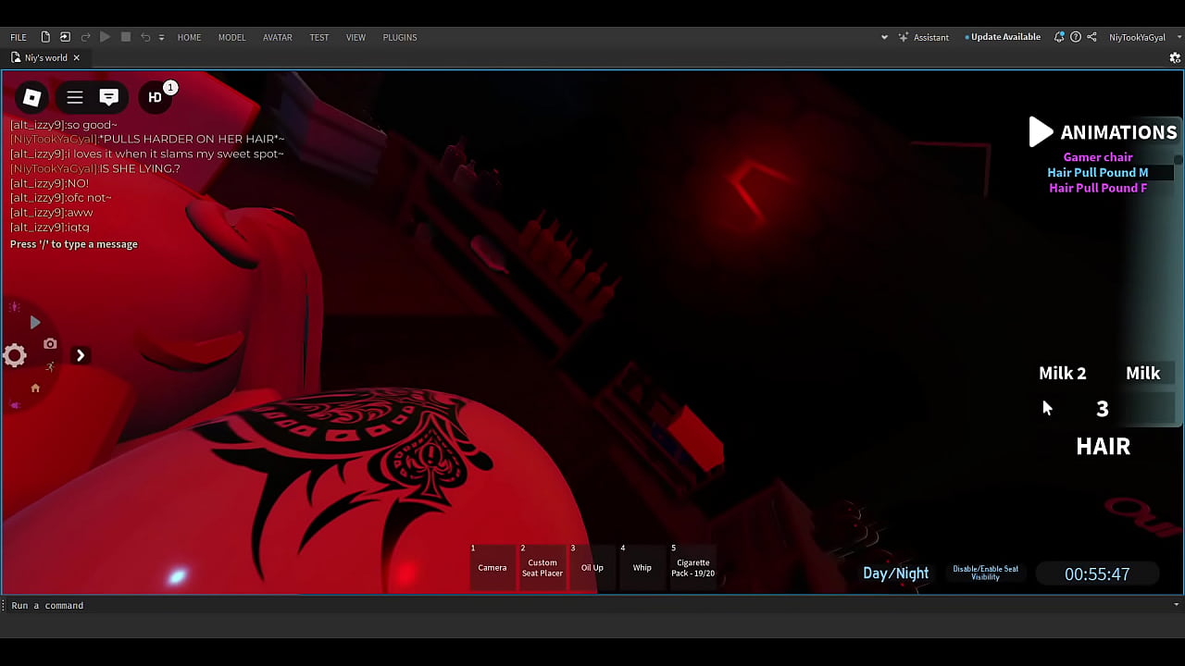Image resolution: width=1185 pixels, height=666 pixels.
Task: Switch to the PLUGINS tab
Action: pyautogui.click(x=400, y=37)
